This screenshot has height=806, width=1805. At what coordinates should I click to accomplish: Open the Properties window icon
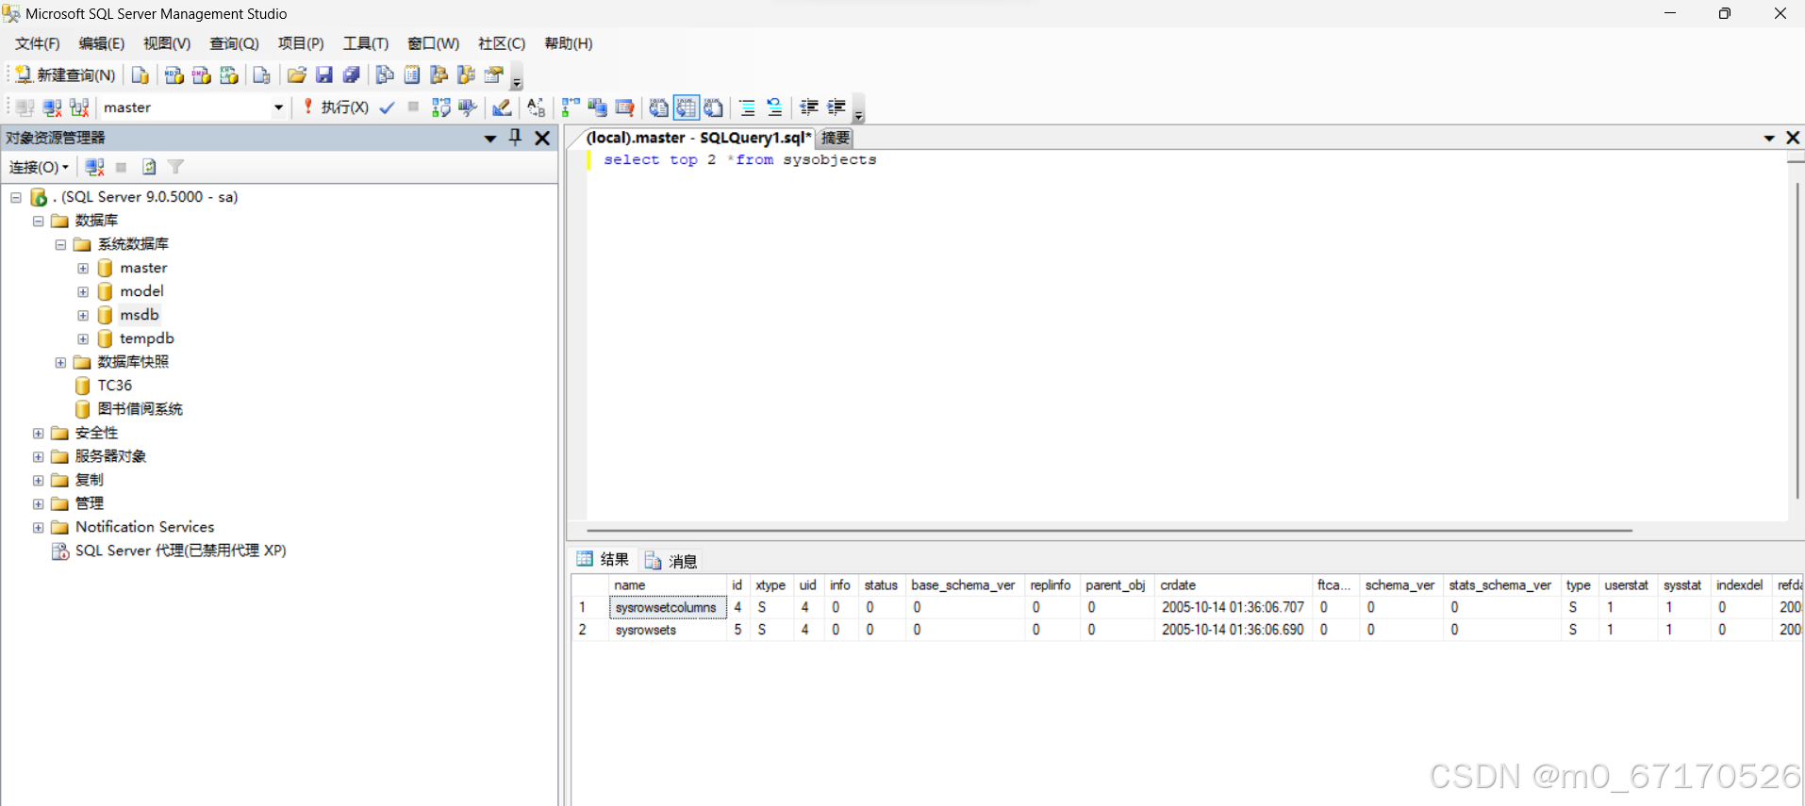click(x=493, y=75)
